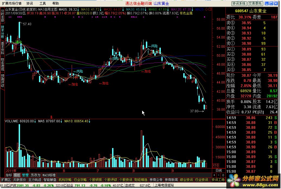Viewport: 281px width, 189px height.
Task: Switch to 技术分析 side tab
Action: pos(2,32)
